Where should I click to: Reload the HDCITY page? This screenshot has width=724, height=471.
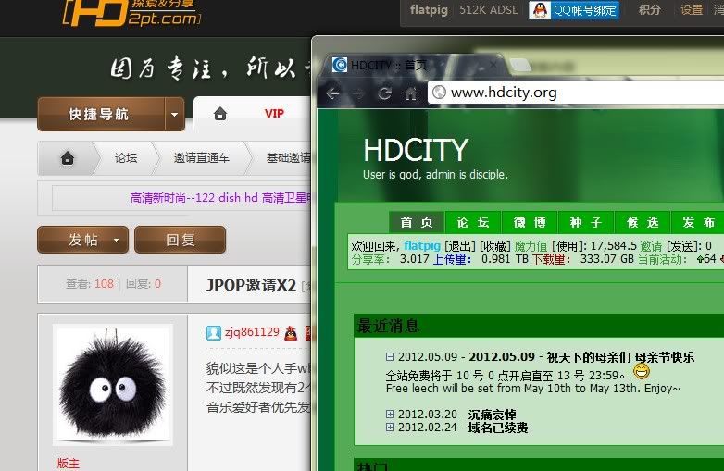(384, 93)
